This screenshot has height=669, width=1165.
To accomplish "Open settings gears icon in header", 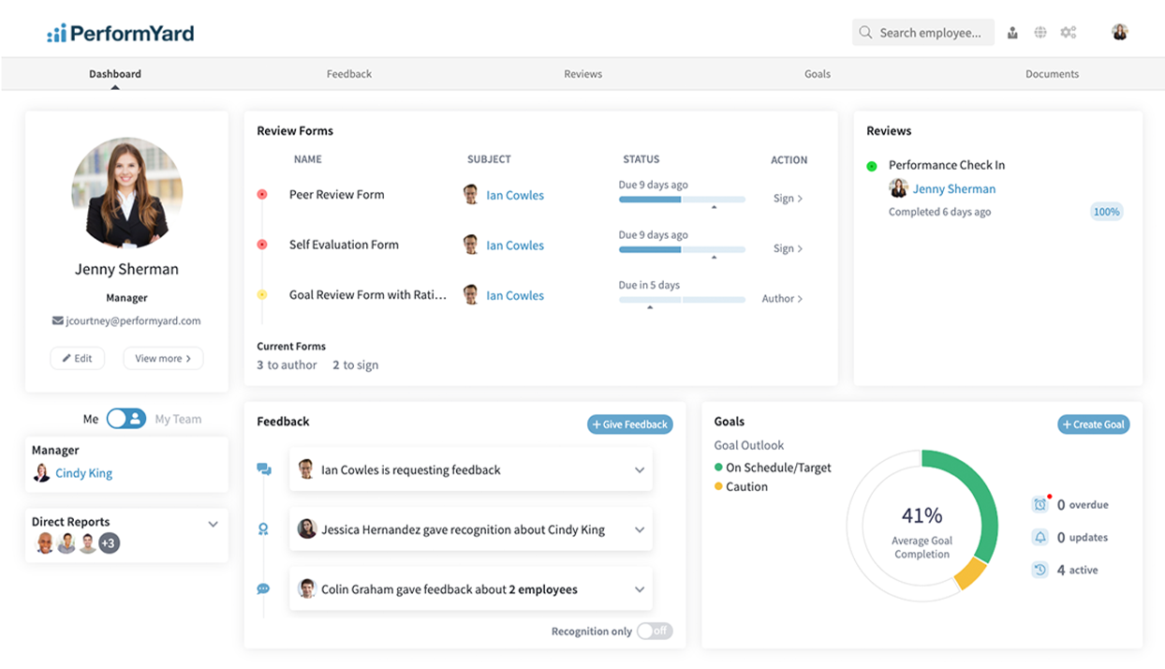I will [x=1068, y=33].
